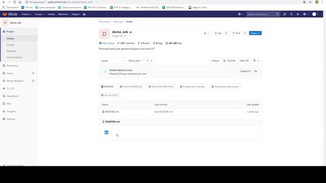This screenshot has width=326, height=183.
Task: Open Details in the sidebar
Action: pyautogui.click(x=10, y=39)
